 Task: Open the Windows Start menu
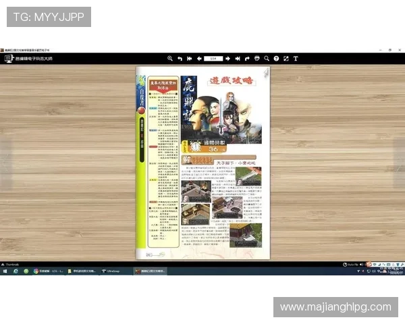tap(4, 271)
